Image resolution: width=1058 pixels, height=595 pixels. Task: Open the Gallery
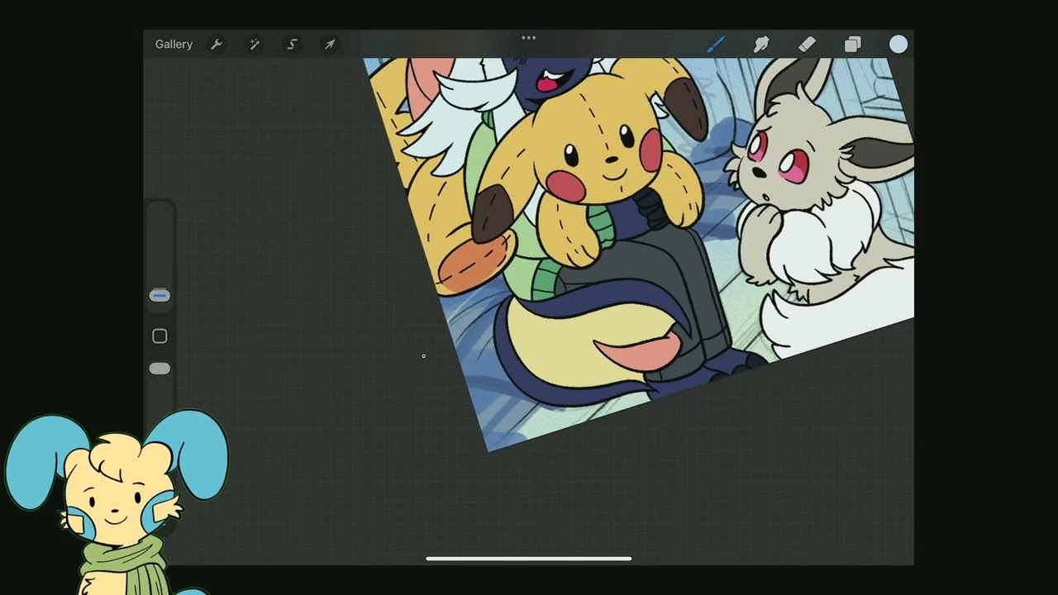click(x=174, y=44)
